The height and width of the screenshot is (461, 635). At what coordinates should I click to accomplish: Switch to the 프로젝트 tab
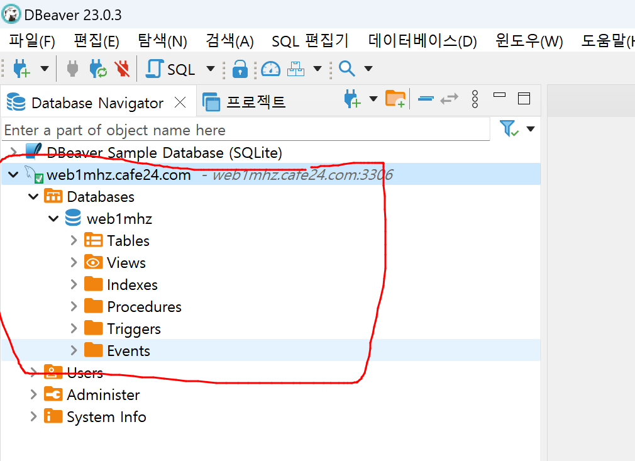[245, 102]
